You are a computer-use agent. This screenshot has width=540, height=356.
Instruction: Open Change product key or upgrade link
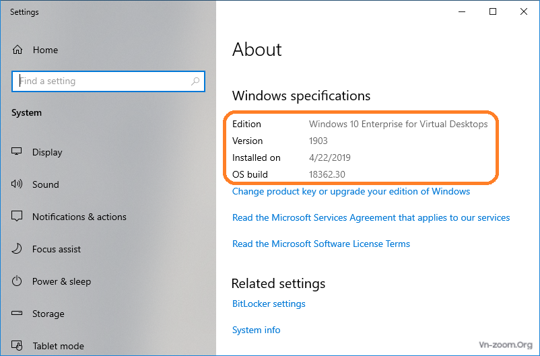tap(351, 191)
